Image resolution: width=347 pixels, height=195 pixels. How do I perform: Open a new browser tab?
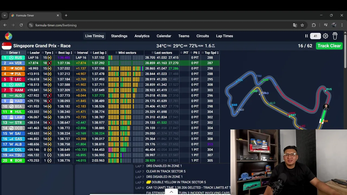click(66, 15)
